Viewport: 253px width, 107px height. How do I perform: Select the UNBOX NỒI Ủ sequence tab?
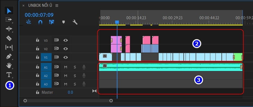(x=40, y=5)
